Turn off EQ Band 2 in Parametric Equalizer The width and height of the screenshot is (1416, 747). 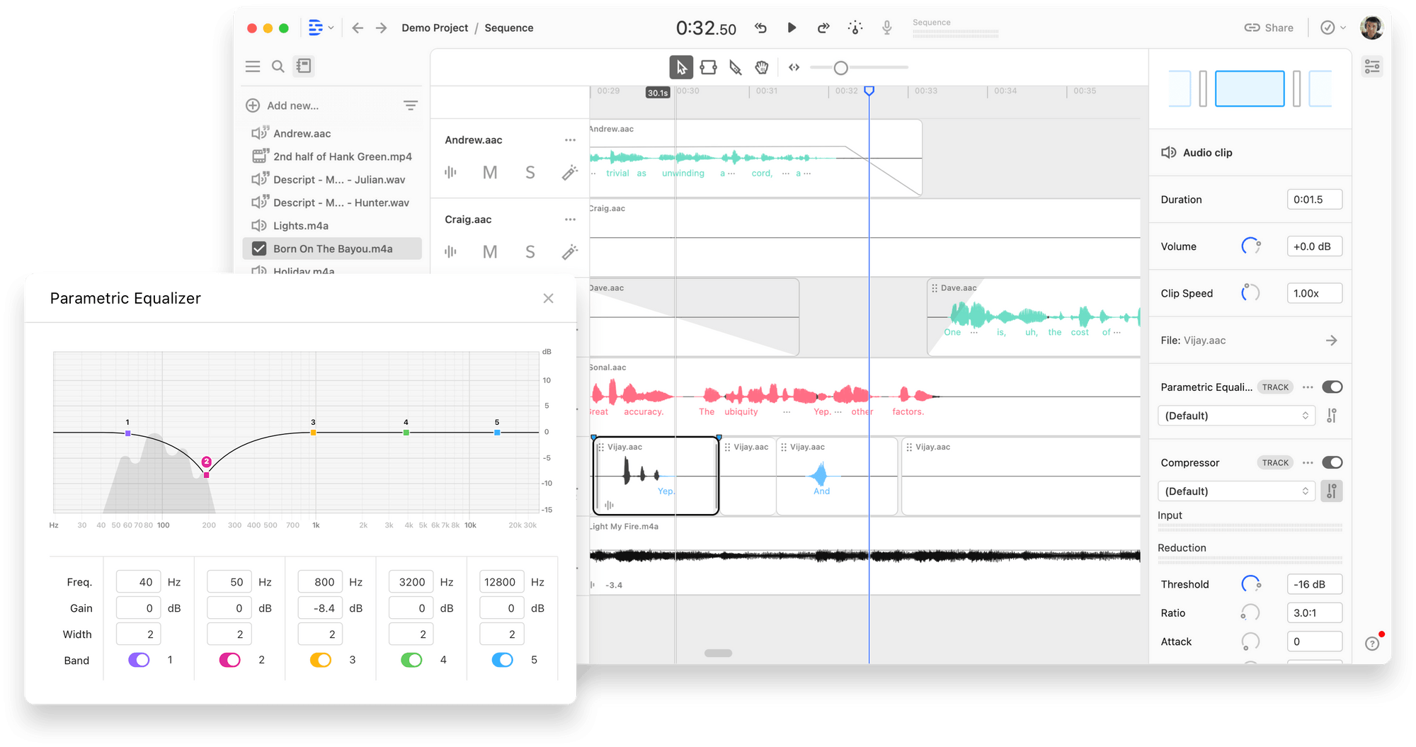[x=229, y=659]
